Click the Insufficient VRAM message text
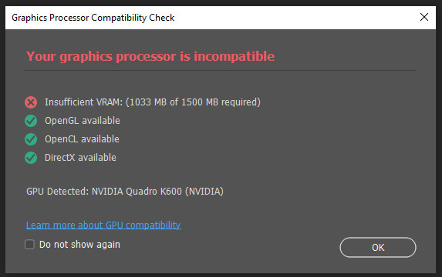442x277 pixels. [x=153, y=102]
